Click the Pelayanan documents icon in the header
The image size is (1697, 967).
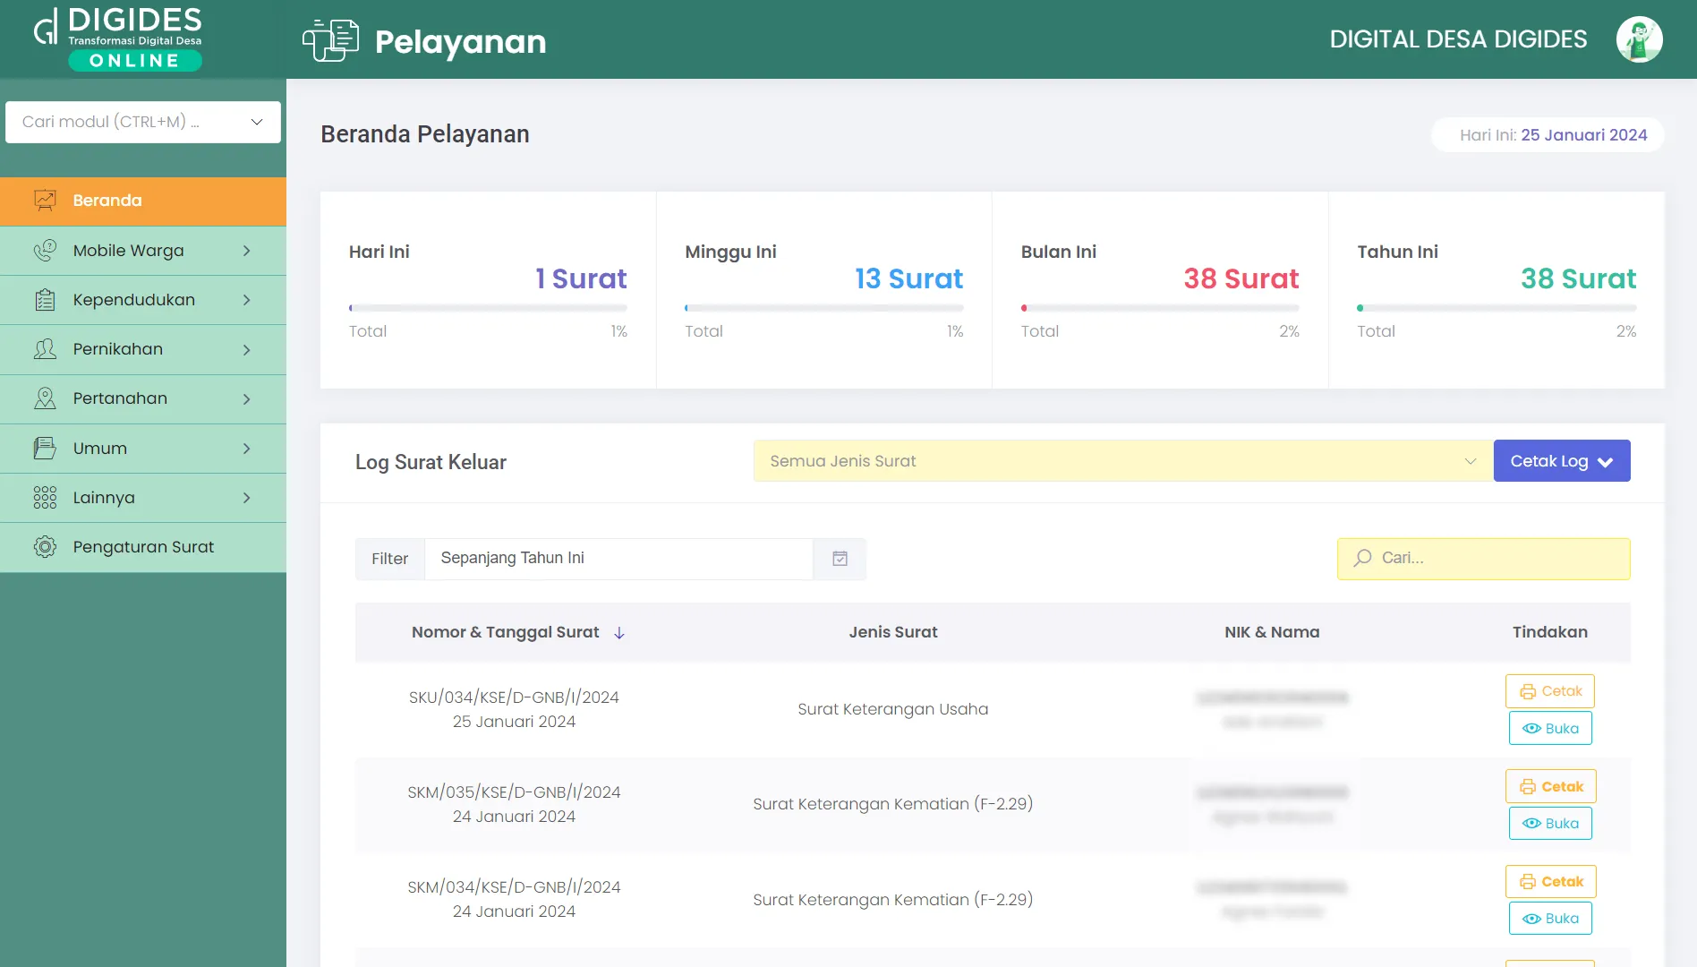click(330, 40)
